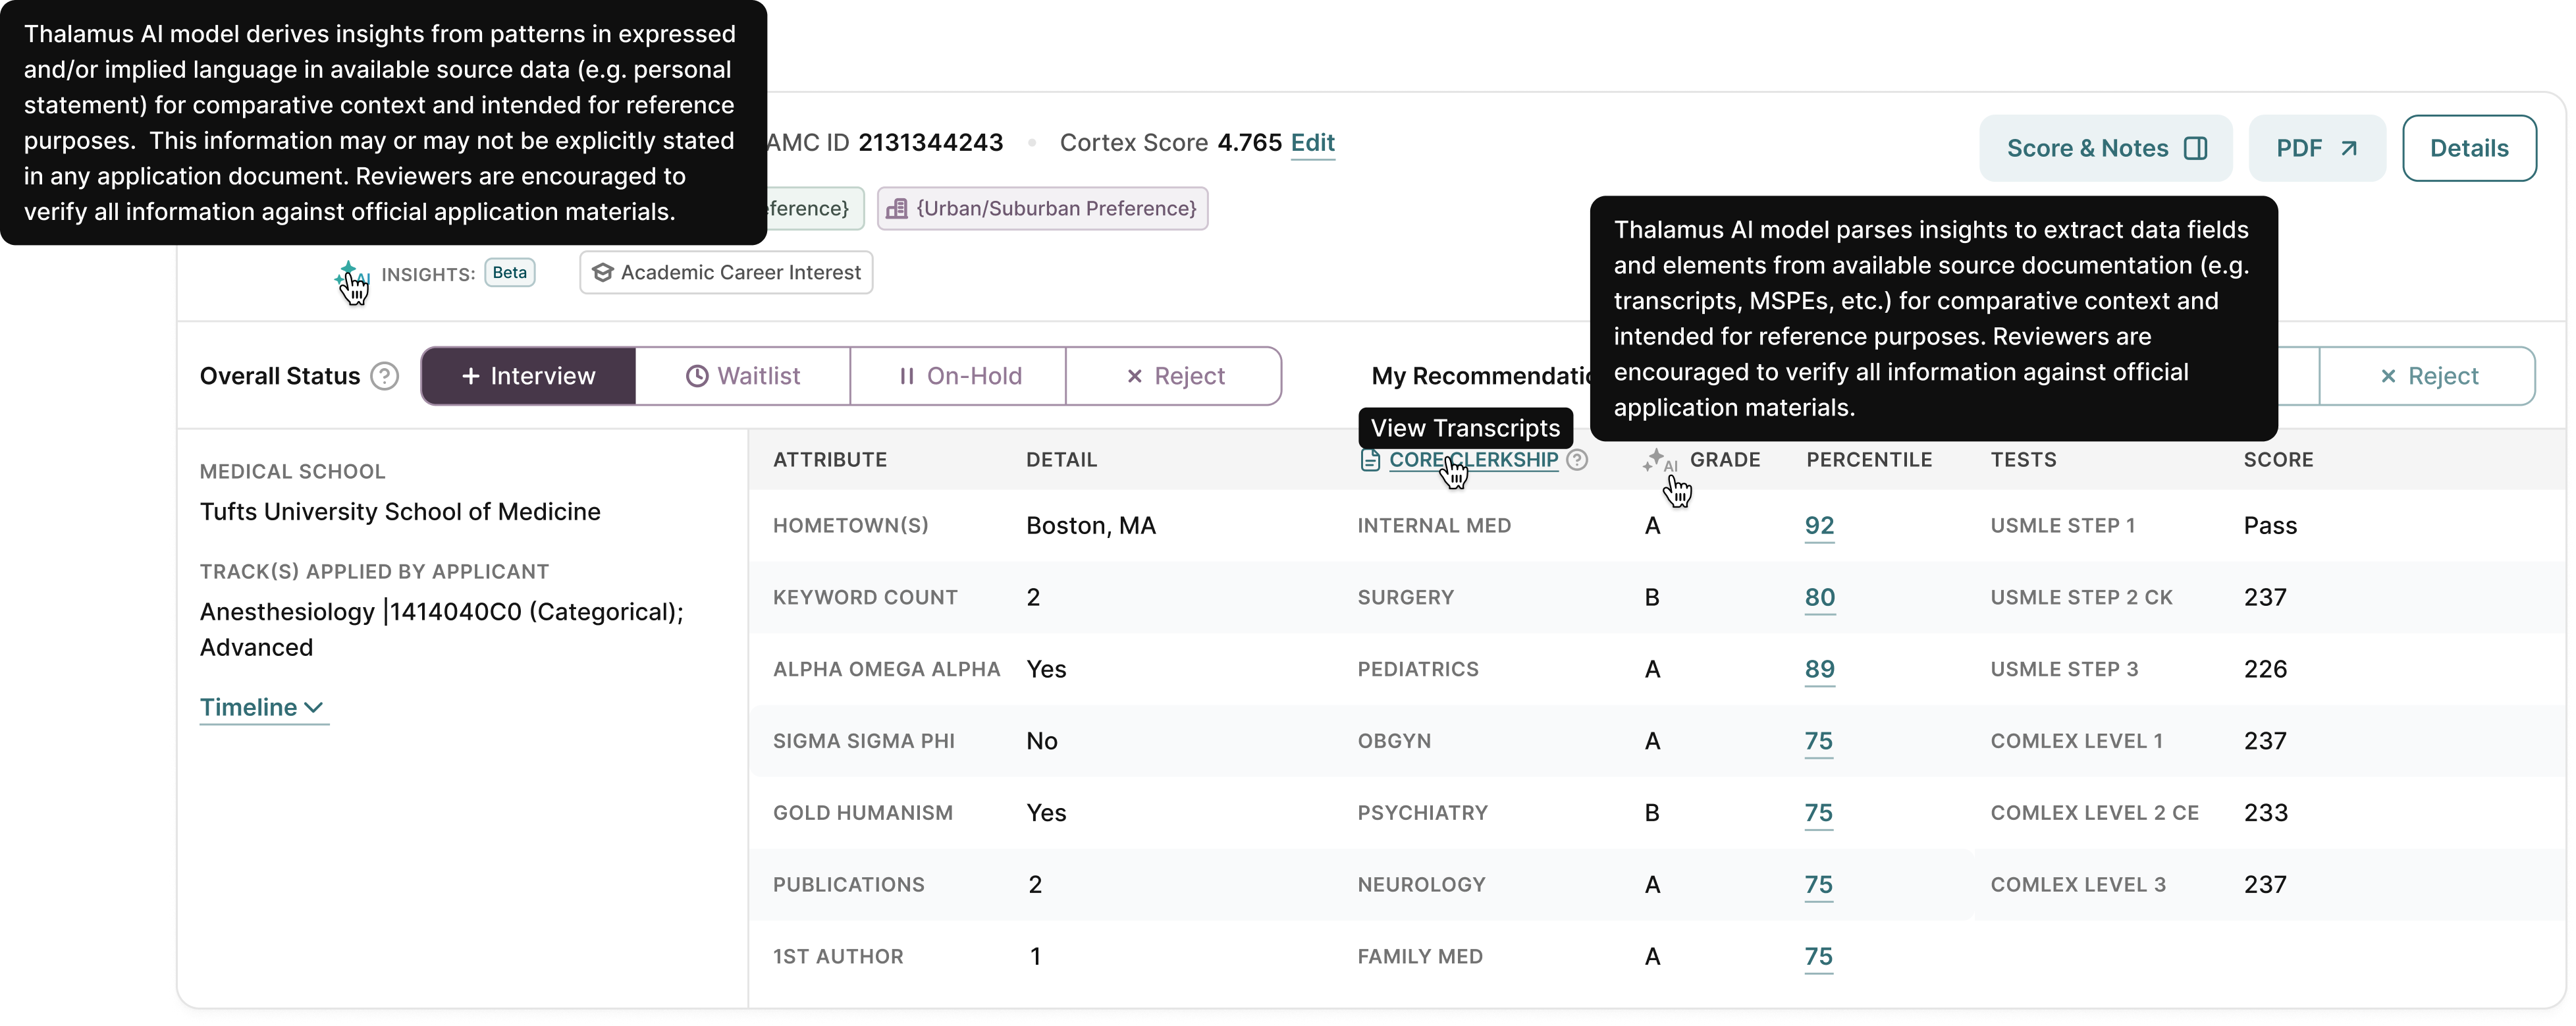Click the AI sparkle icon beside Insights

coord(348,272)
